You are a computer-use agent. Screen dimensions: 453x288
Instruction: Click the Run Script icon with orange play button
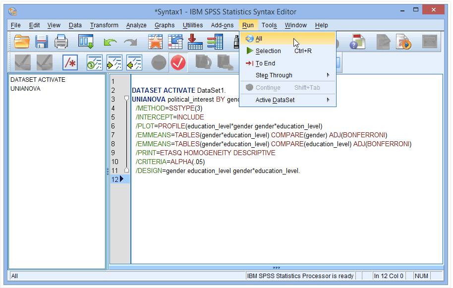(403, 42)
